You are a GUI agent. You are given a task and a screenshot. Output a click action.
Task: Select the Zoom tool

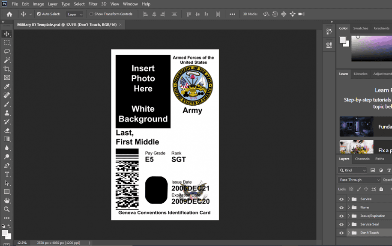click(7, 209)
